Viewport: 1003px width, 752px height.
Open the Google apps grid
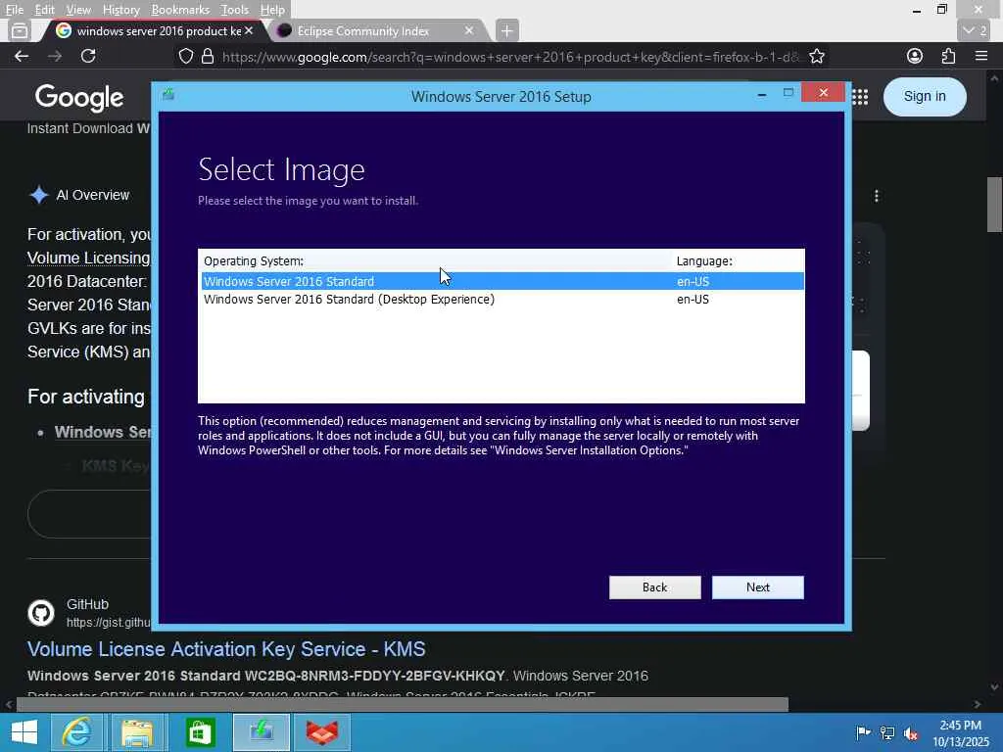point(860,97)
